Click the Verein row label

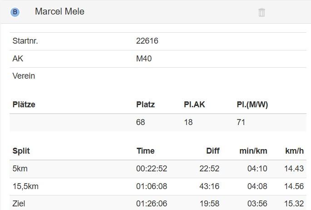coord(24,76)
